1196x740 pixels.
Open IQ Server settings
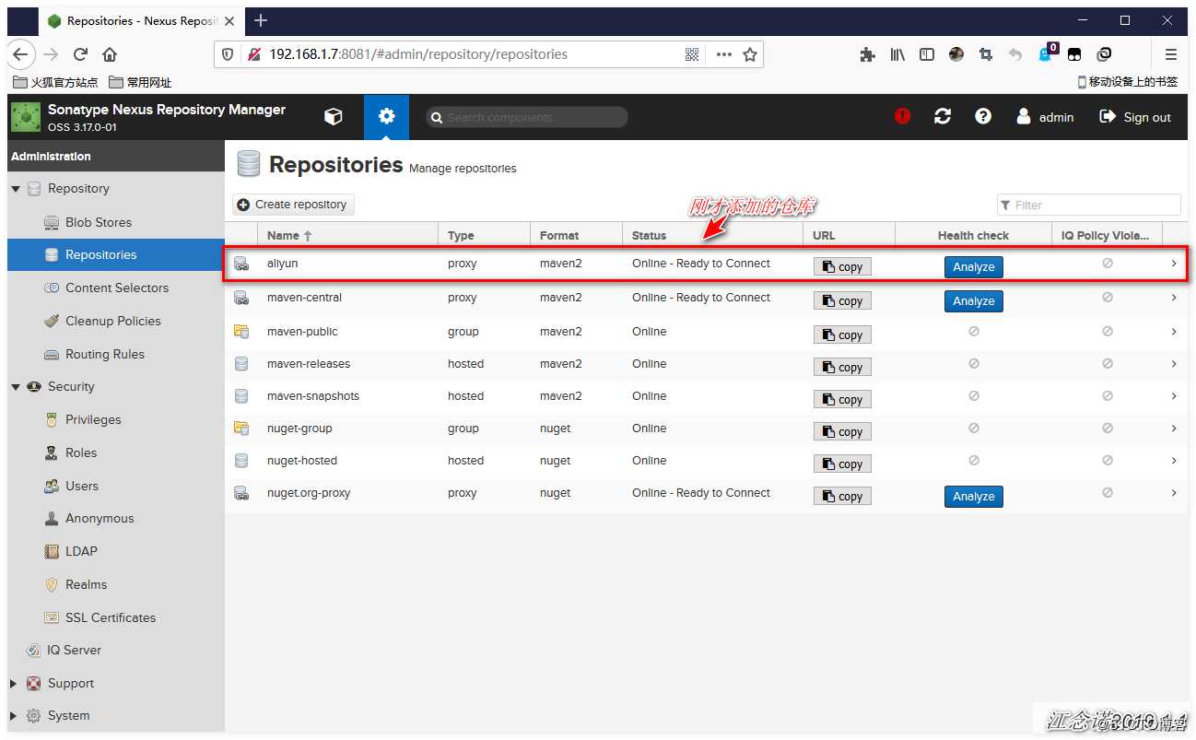coord(74,650)
